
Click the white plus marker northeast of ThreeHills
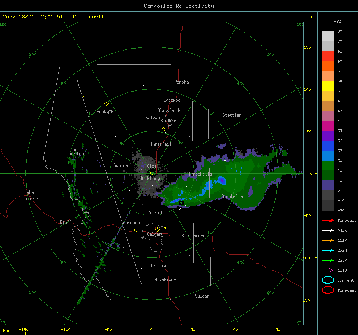point(225,160)
